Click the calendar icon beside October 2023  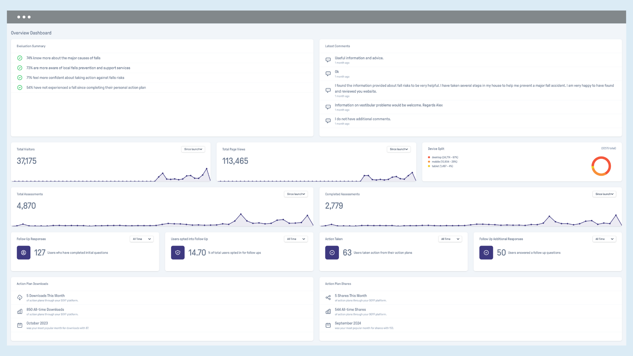tap(20, 325)
